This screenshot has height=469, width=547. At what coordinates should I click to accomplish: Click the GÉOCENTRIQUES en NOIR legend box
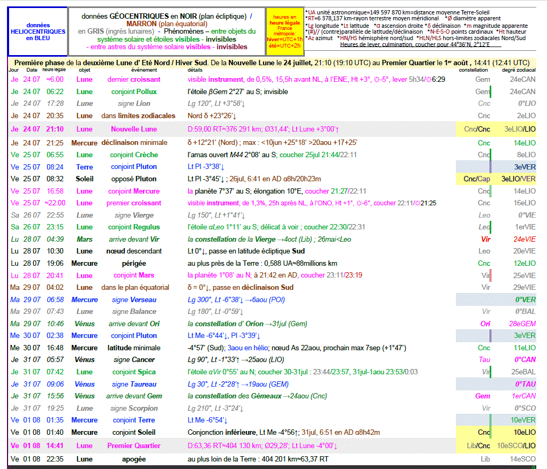pos(167,32)
